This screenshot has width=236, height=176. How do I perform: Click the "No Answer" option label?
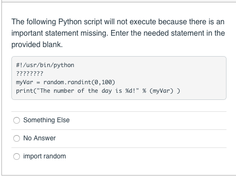click(39, 138)
